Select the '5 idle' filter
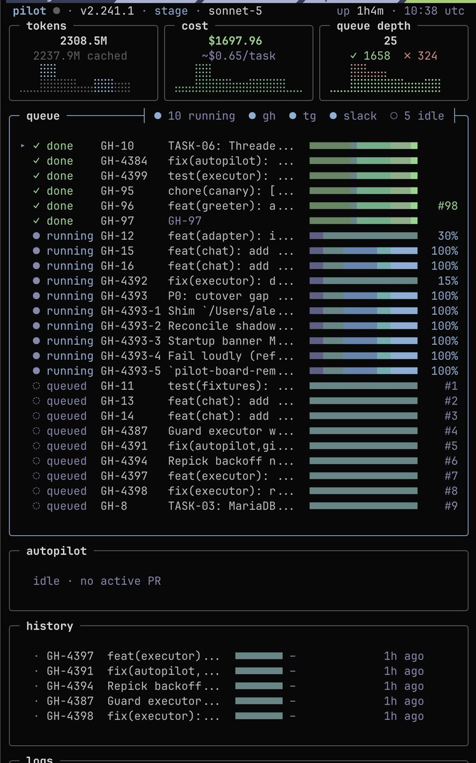The width and height of the screenshot is (476, 763). coord(417,116)
